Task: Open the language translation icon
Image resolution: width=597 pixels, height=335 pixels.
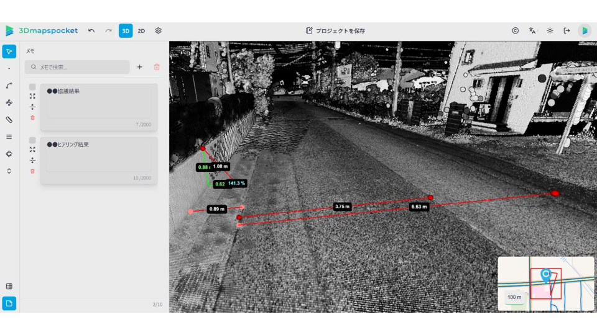Action: pyautogui.click(x=532, y=30)
